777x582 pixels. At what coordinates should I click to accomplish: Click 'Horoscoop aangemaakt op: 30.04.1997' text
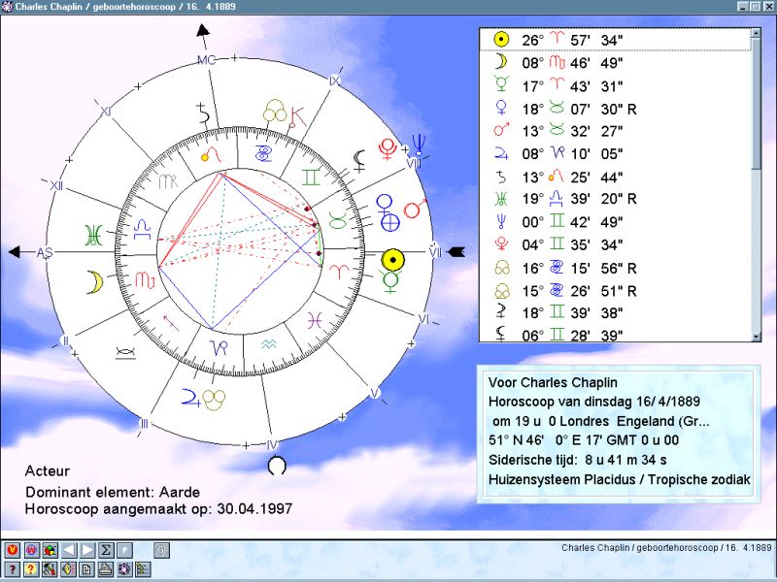[158, 508]
